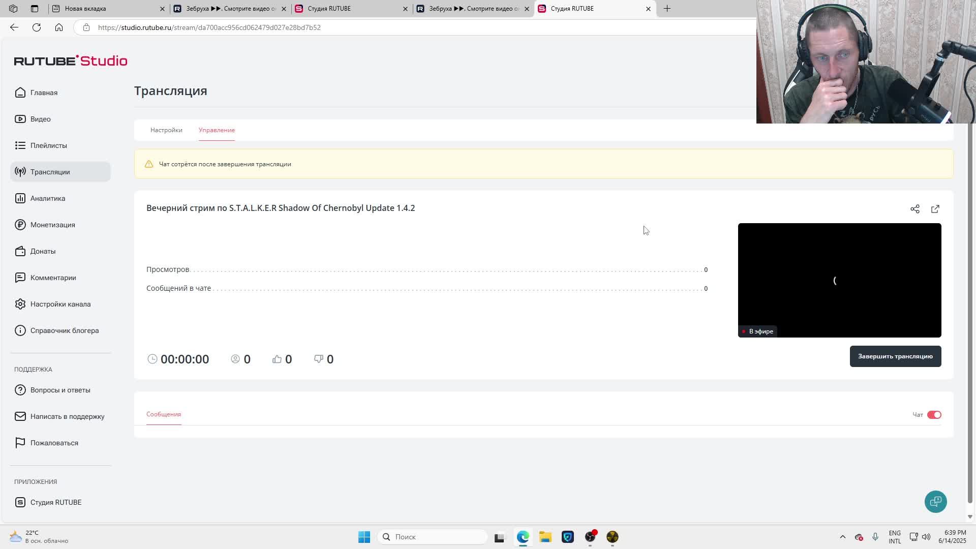
Task: Close the Новая вкладка tab
Action: (162, 9)
